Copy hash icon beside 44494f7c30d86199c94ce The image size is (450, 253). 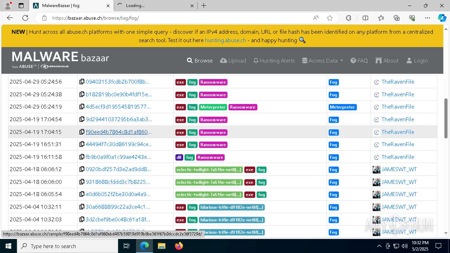[82, 144]
